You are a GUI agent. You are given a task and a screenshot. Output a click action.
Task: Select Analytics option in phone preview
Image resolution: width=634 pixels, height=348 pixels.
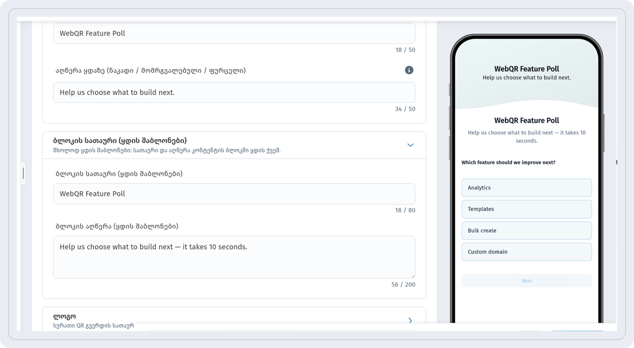pyautogui.click(x=527, y=188)
